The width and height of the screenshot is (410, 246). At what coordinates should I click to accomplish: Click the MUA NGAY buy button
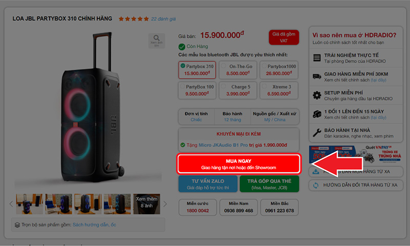coord(238,164)
